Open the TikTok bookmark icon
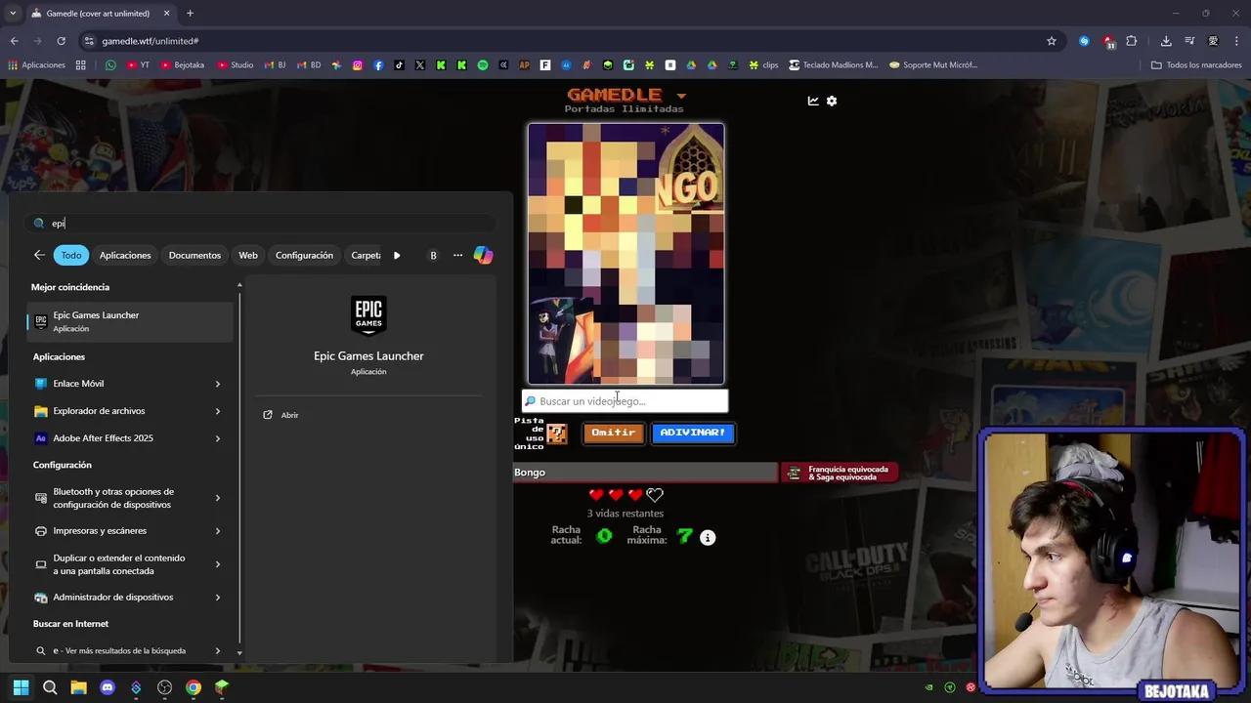The height and width of the screenshot is (703, 1251). [399, 65]
